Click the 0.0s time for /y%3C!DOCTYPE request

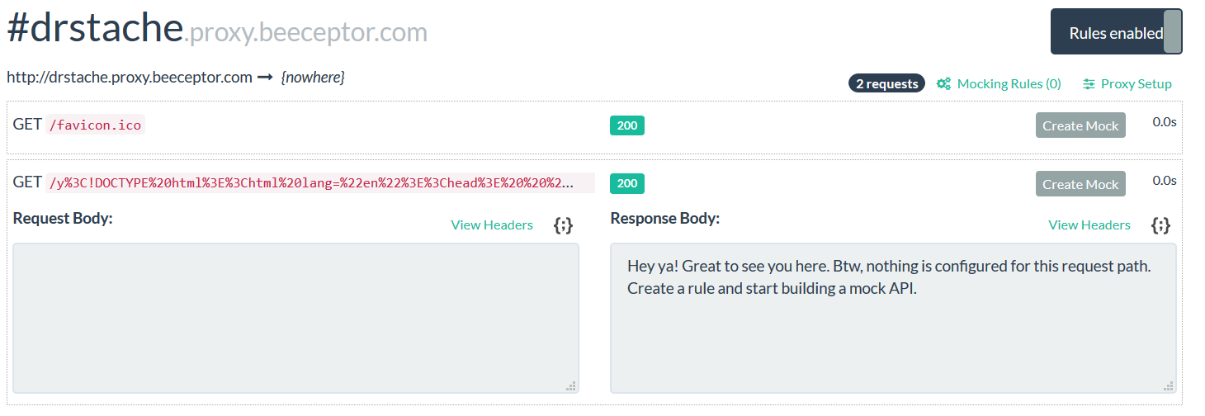1165,180
